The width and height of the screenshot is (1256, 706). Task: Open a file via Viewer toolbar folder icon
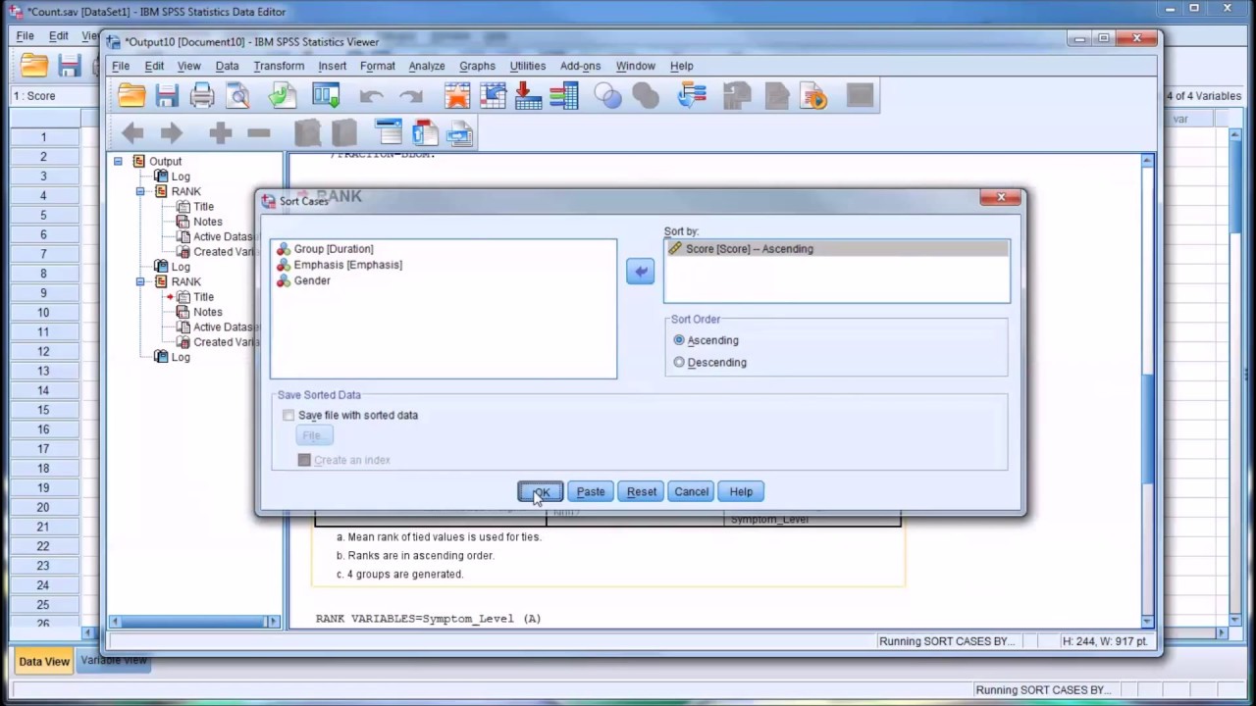pos(131,95)
